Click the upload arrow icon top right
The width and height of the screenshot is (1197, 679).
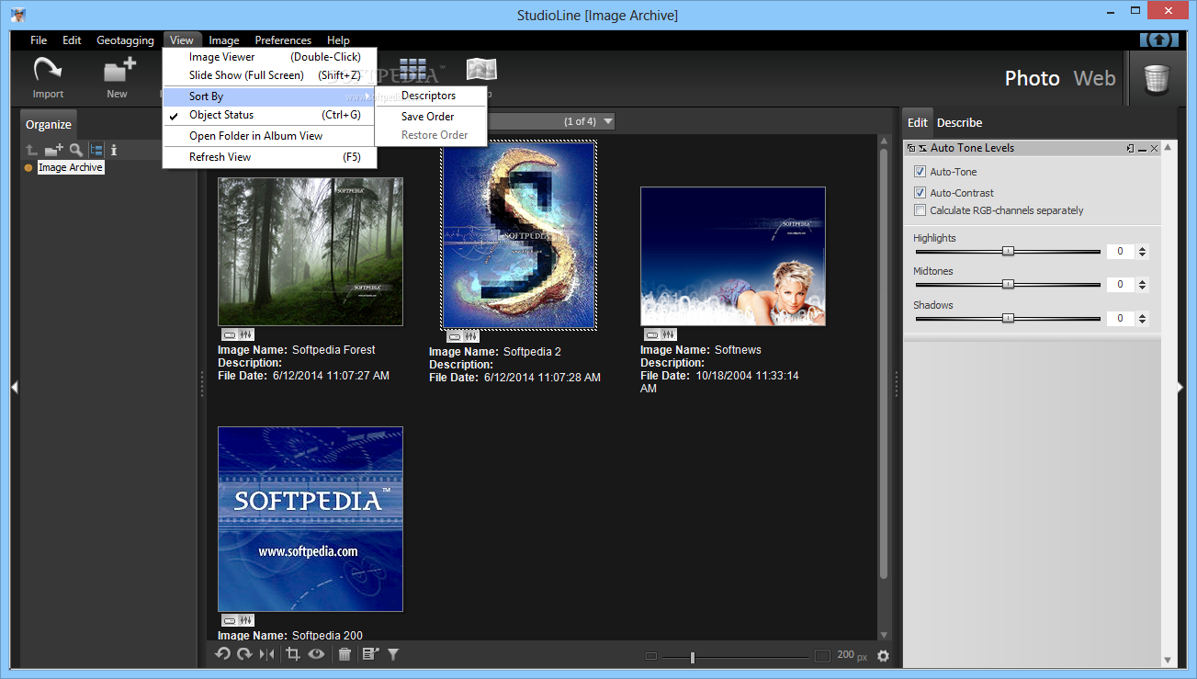coord(1159,40)
